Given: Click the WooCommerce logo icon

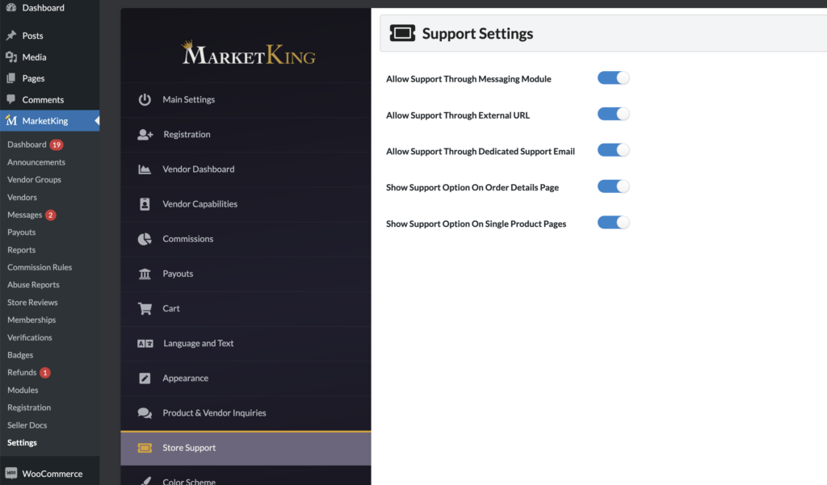Looking at the screenshot, I should (x=11, y=473).
